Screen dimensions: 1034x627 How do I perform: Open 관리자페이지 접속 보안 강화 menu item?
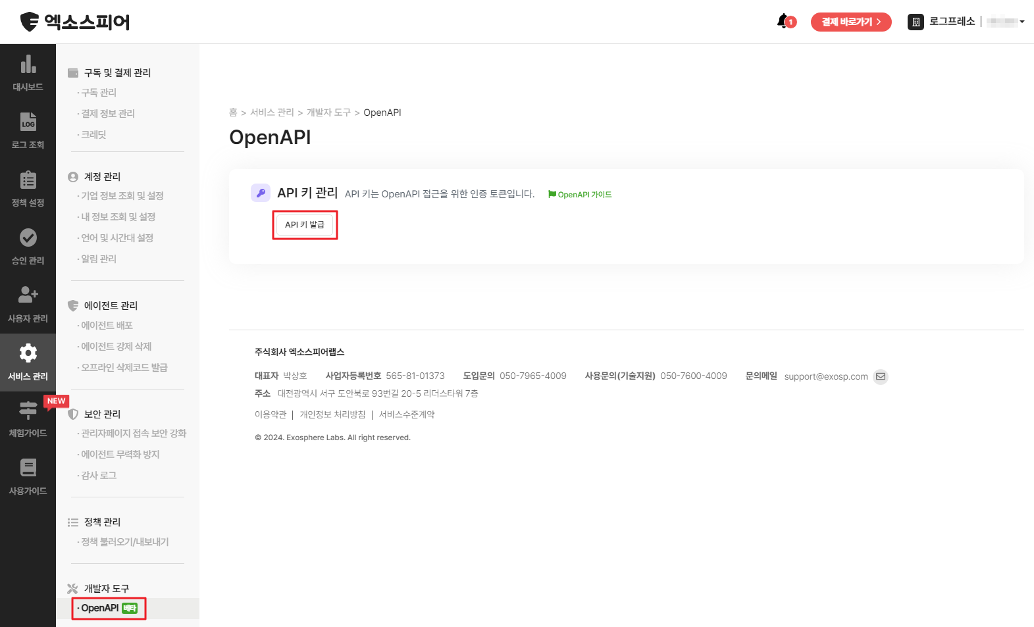click(134, 433)
